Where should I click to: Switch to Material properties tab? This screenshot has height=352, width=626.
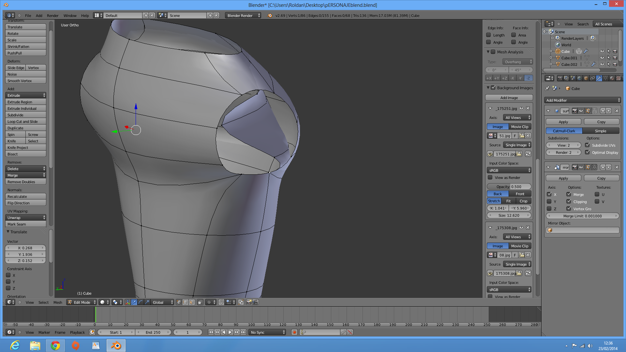612,78
